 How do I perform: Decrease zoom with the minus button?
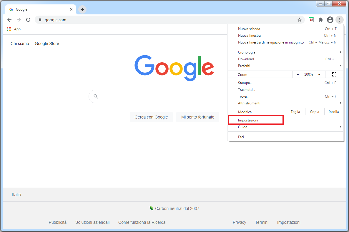(298, 74)
